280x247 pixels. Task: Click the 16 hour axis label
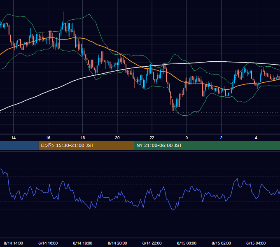[48, 138]
